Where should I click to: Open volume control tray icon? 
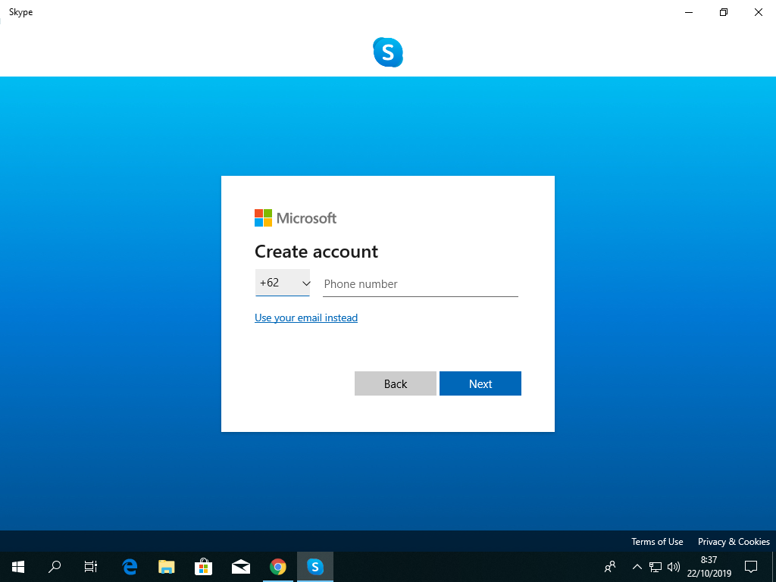[674, 567]
